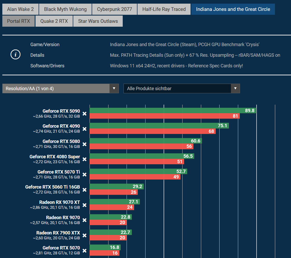Image resolution: width=291 pixels, height=258 pixels.
Task: Click the red 24 bar for RX 9070 XT
Action: (112, 207)
